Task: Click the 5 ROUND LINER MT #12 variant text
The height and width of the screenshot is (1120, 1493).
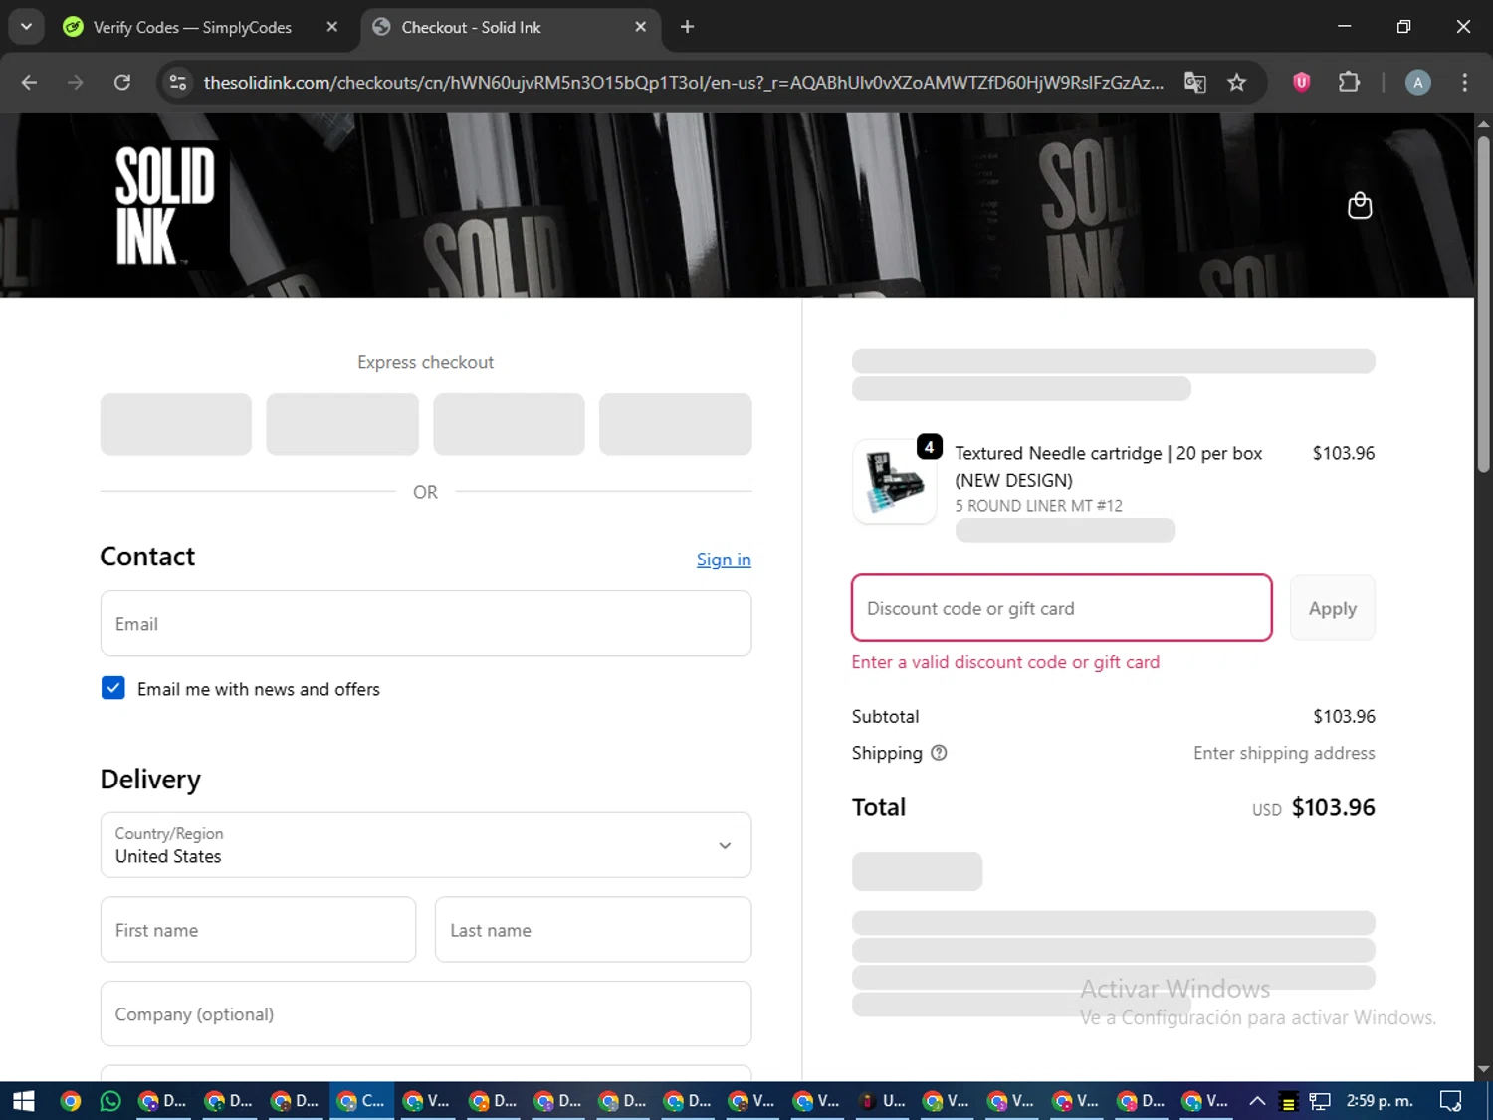Action: (x=1038, y=506)
